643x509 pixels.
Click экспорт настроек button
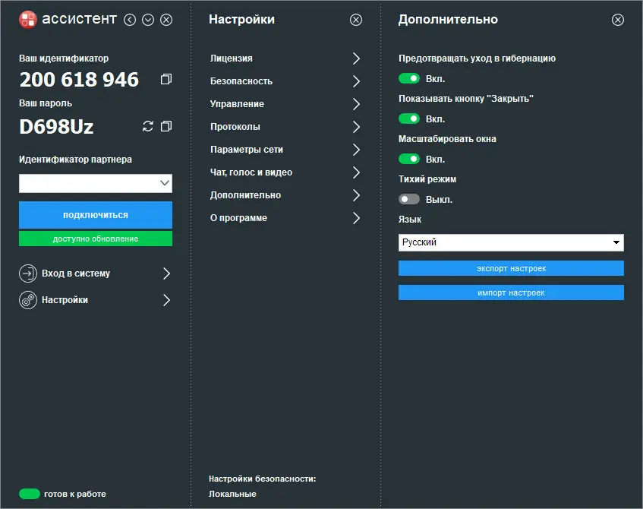pos(511,268)
